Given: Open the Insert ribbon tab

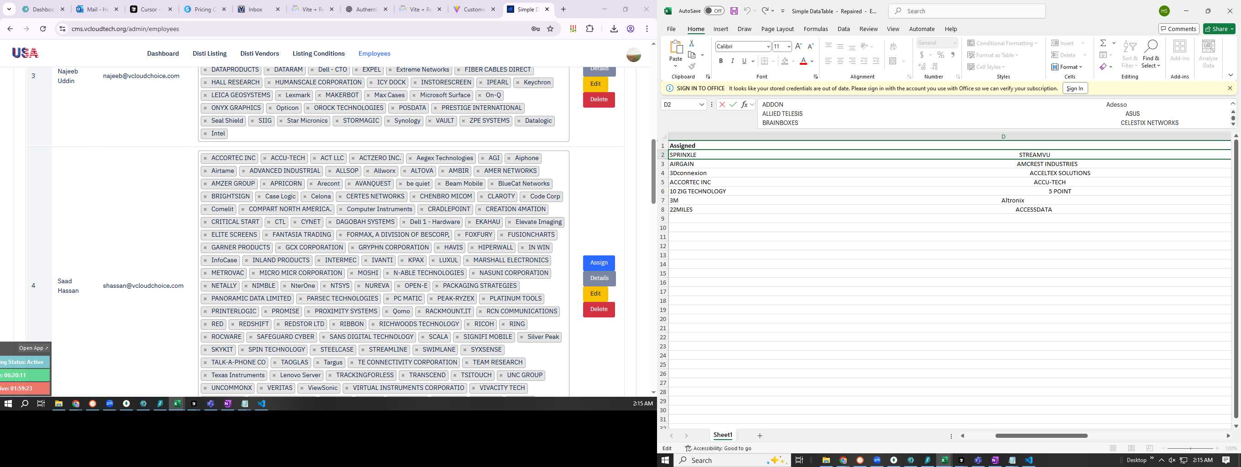Looking at the screenshot, I should coord(721,29).
